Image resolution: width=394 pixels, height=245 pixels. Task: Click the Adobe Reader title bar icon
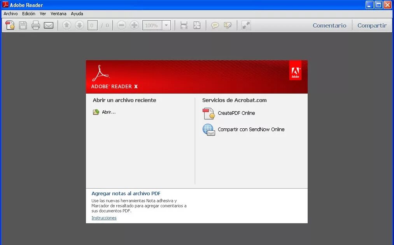pyautogui.click(x=5, y=5)
